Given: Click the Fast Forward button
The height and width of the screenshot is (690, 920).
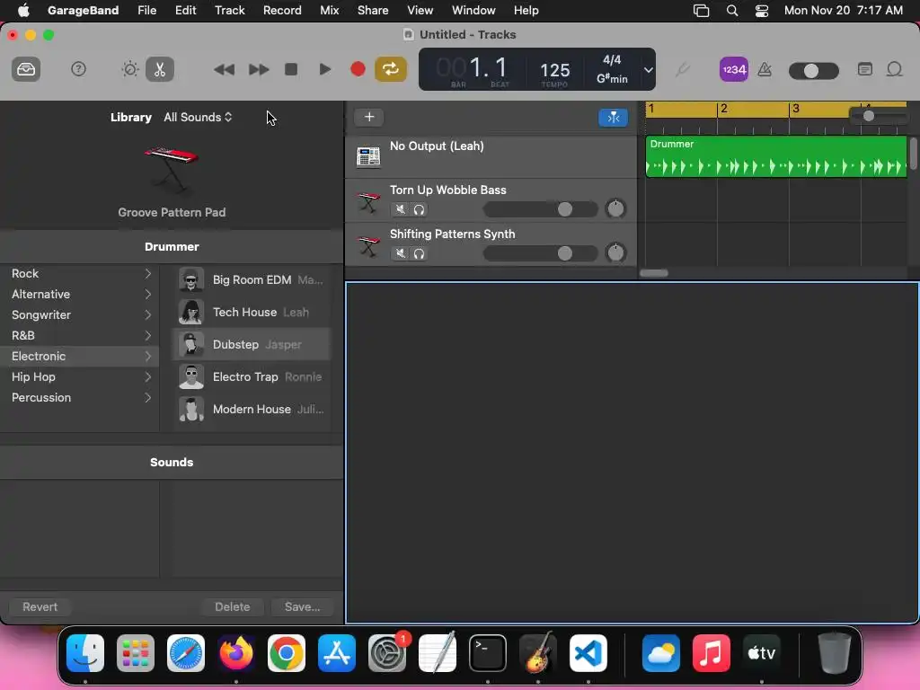Looking at the screenshot, I should (258, 70).
